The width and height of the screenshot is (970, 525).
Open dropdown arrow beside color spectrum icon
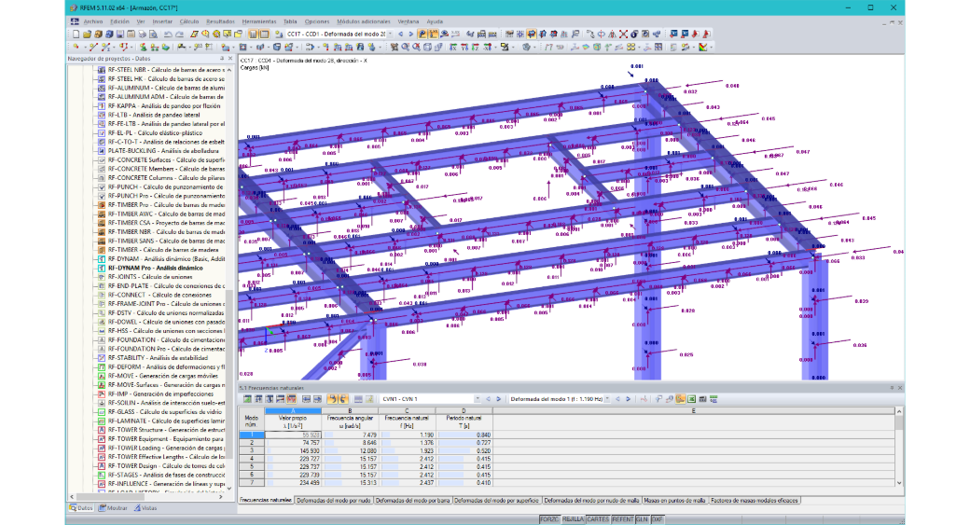click(x=712, y=47)
